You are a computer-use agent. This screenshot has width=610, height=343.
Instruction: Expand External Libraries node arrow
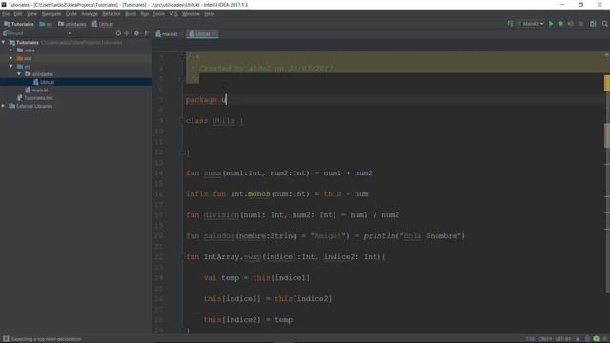4,106
